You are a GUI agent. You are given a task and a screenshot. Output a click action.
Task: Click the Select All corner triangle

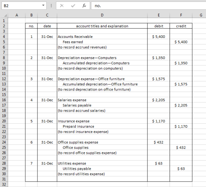pos(6,15)
